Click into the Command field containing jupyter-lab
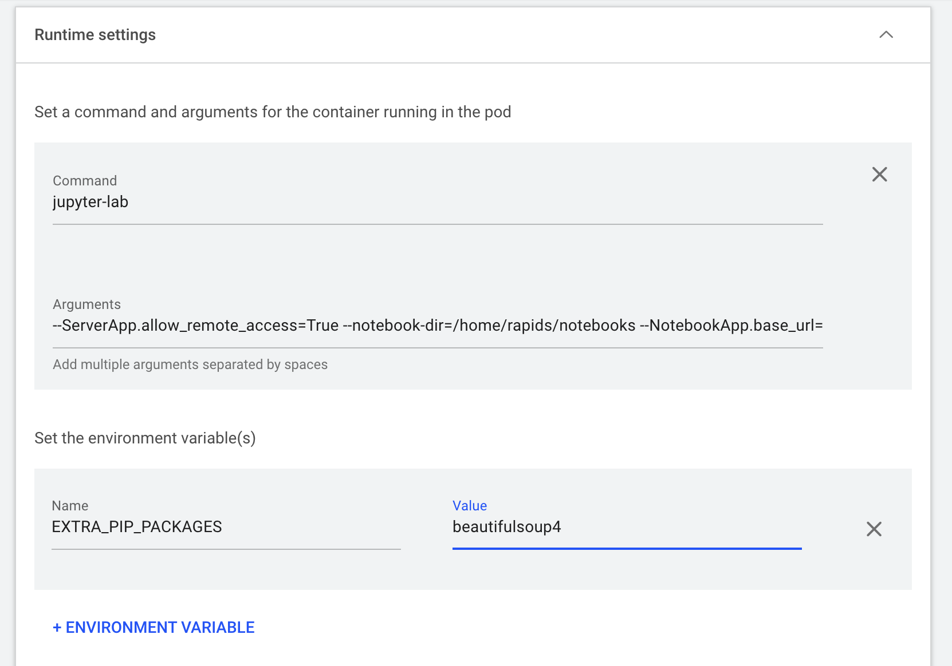The height and width of the screenshot is (666, 952). click(x=437, y=203)
